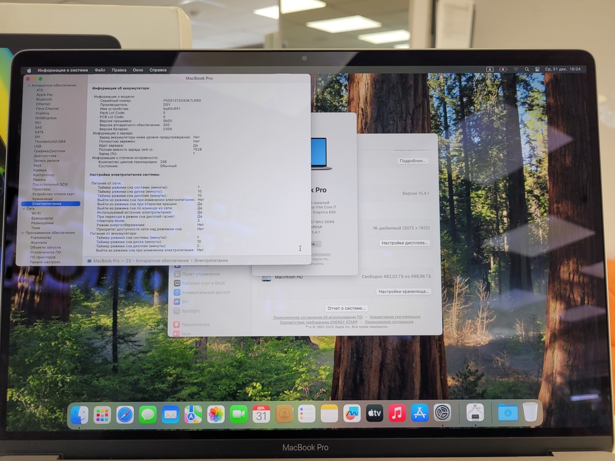
Task: Open Соответствие требованиям ENERGY STAR link
Action: click(319, 322)
